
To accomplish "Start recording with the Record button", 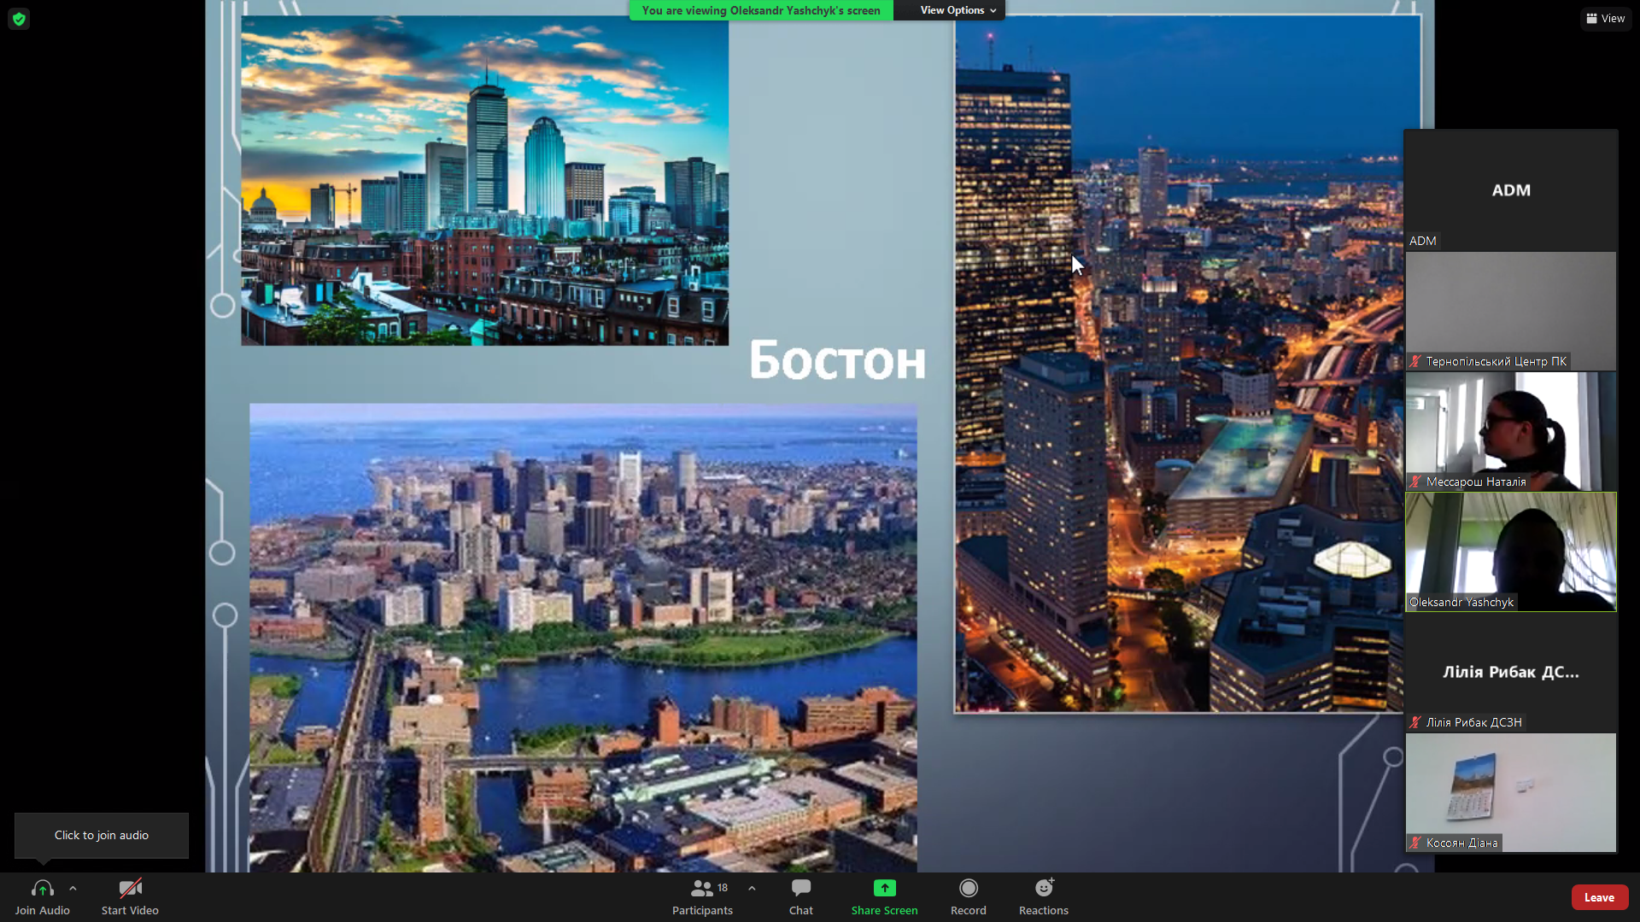I will click(969, 897).
